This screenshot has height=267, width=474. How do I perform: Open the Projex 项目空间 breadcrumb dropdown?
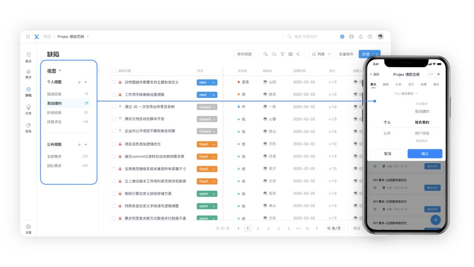(88, 36)
